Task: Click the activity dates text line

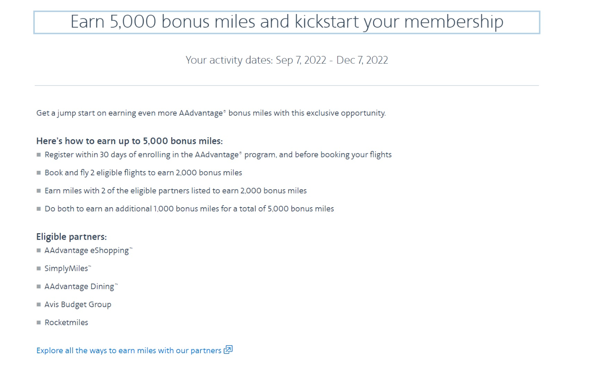Action: 287,60
